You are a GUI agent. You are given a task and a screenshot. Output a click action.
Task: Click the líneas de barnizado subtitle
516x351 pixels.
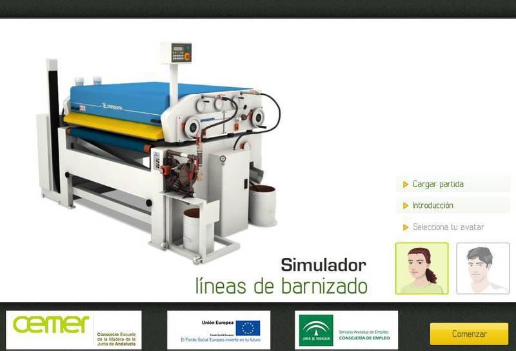click(x=281, y=286)
